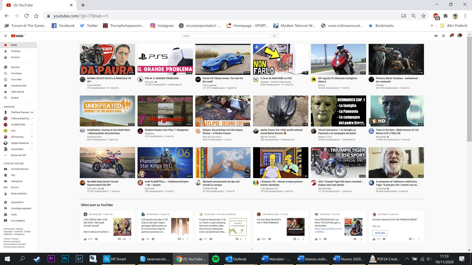Screen dimensions: 472x265
Task: Play the Simpson Homer compra pistola video
Action: [x=281, y=163]
